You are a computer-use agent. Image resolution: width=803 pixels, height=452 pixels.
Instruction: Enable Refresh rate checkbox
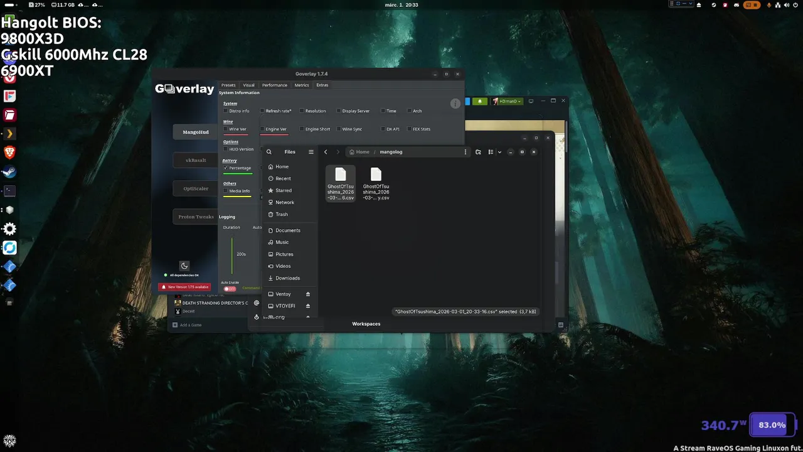262,111
